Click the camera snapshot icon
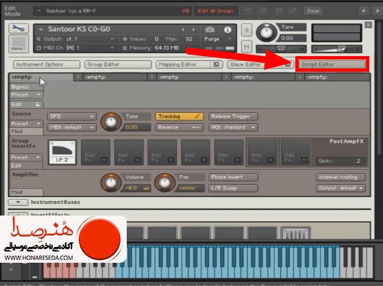The image size is (383, 286). (210, 30)
